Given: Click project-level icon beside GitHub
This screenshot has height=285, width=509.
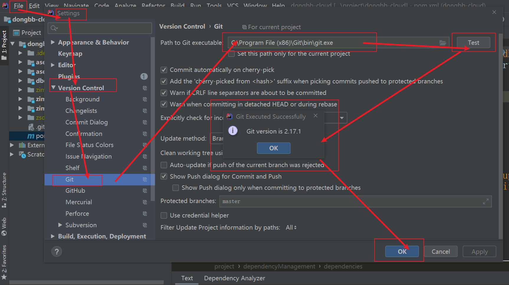Looking at the screenshot, I should click(145, 191).
